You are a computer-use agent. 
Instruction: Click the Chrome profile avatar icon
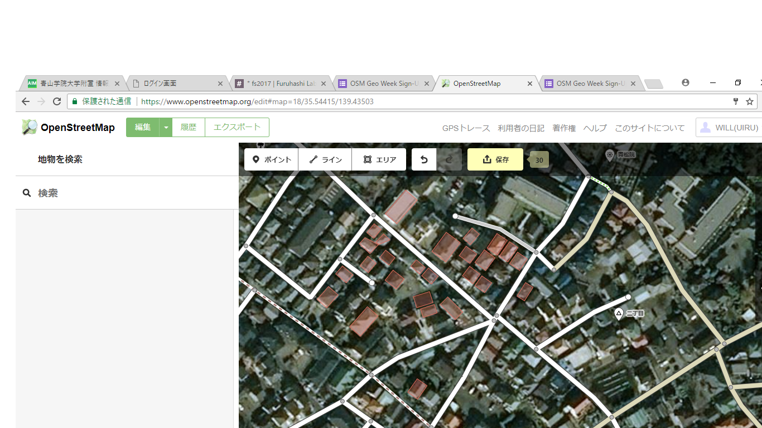tap(686, 82)
